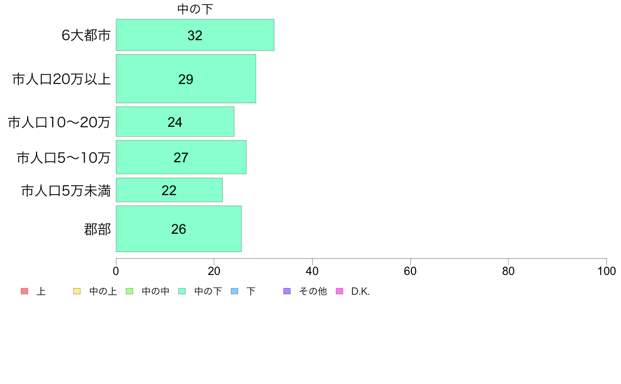621x384 pixels.
Task: Select the 郡部 bar showing 26
Action: click(x=179, y=229)
